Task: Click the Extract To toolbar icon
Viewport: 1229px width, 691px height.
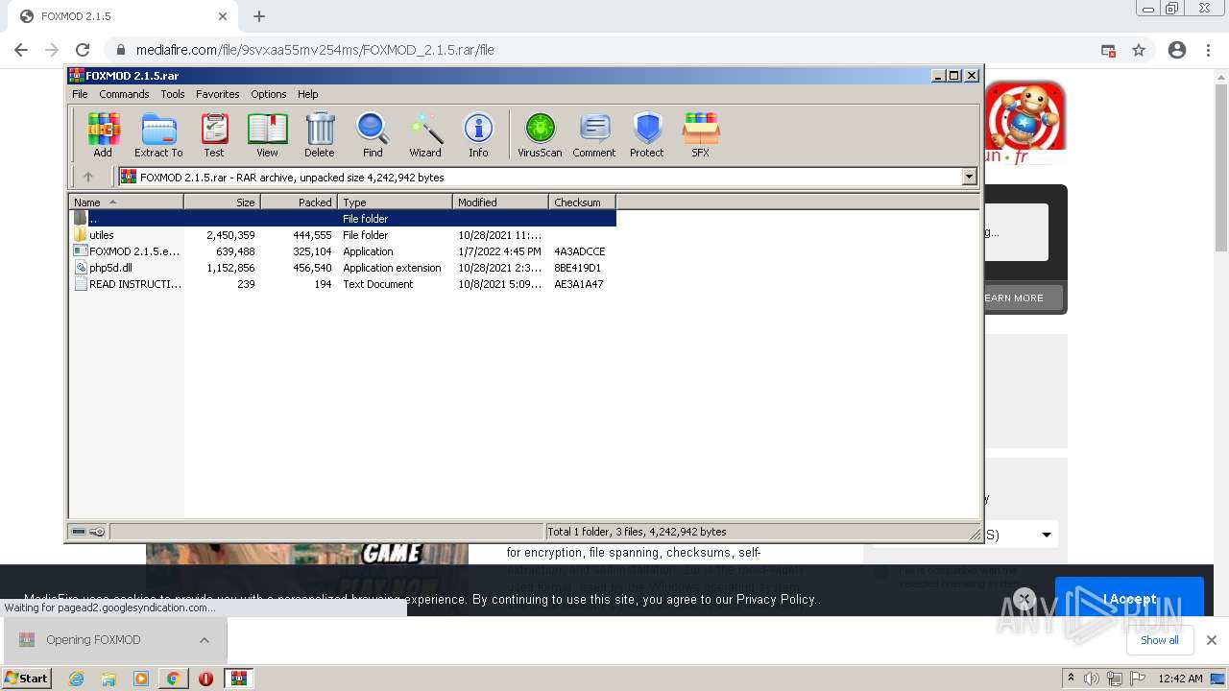Action: [158, 134]
